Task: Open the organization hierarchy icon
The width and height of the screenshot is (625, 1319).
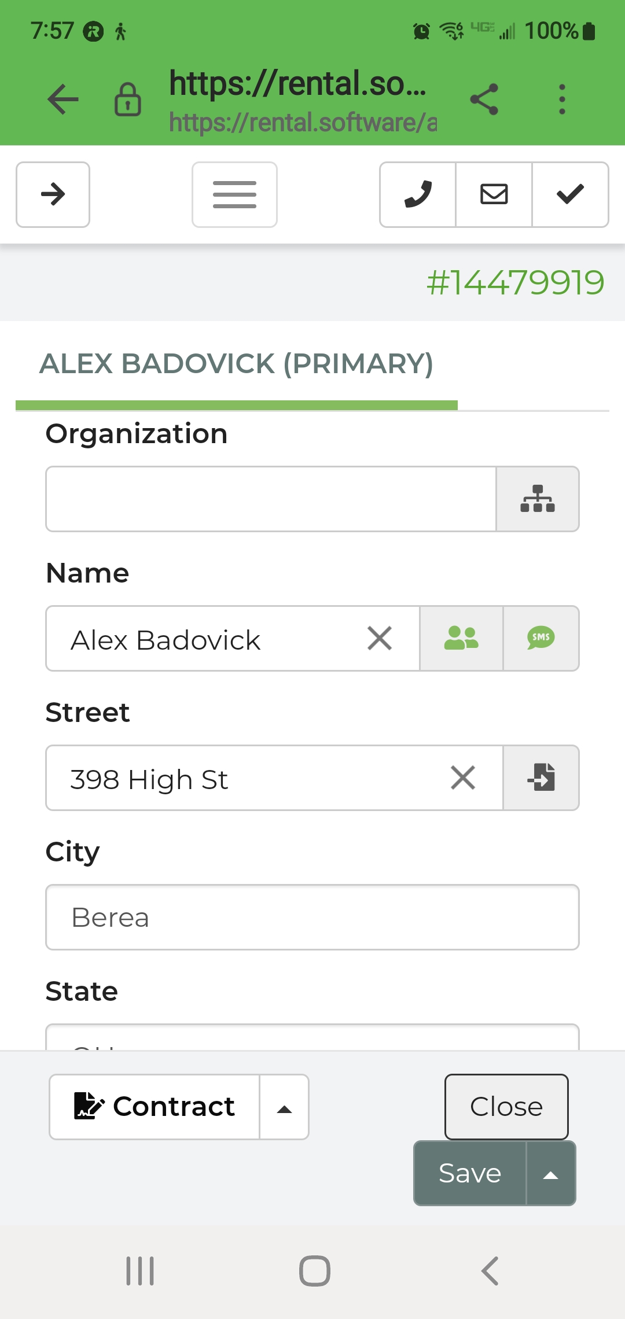Action: click(538, 499)
